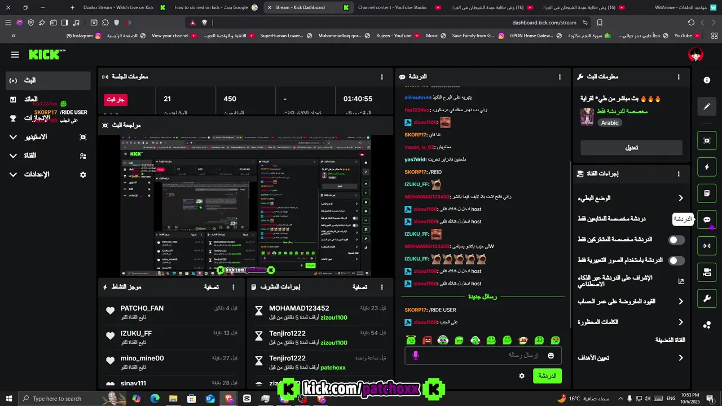This screenshot has height=406, width=722.
Task: Open the Stream sidebar item
Action: 48,81
